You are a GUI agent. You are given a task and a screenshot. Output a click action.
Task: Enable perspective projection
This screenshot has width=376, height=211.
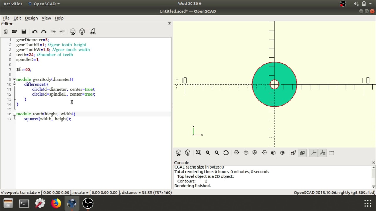(293, 153)
